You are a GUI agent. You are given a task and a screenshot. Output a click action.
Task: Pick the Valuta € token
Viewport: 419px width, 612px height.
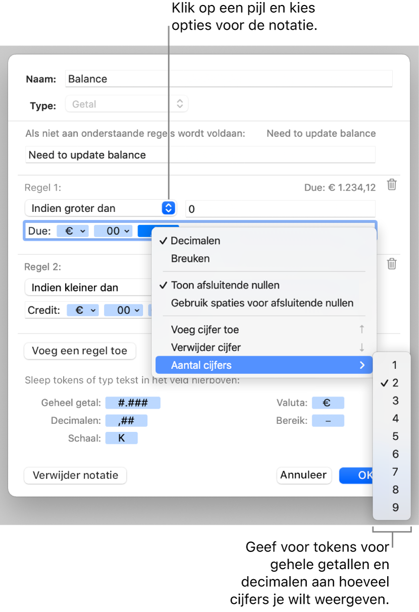(x=328, y=403)
